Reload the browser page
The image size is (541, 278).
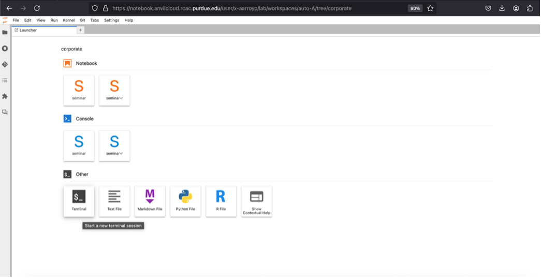pos(37,8)
